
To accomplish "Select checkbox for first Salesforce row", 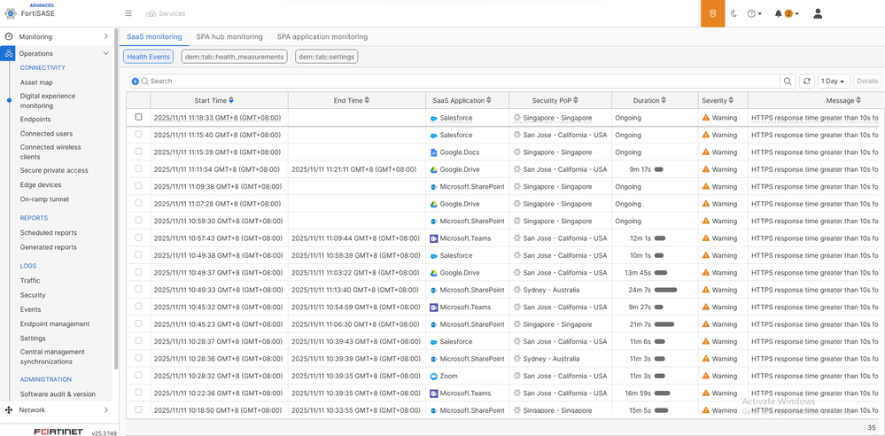I will pos(138,117).
